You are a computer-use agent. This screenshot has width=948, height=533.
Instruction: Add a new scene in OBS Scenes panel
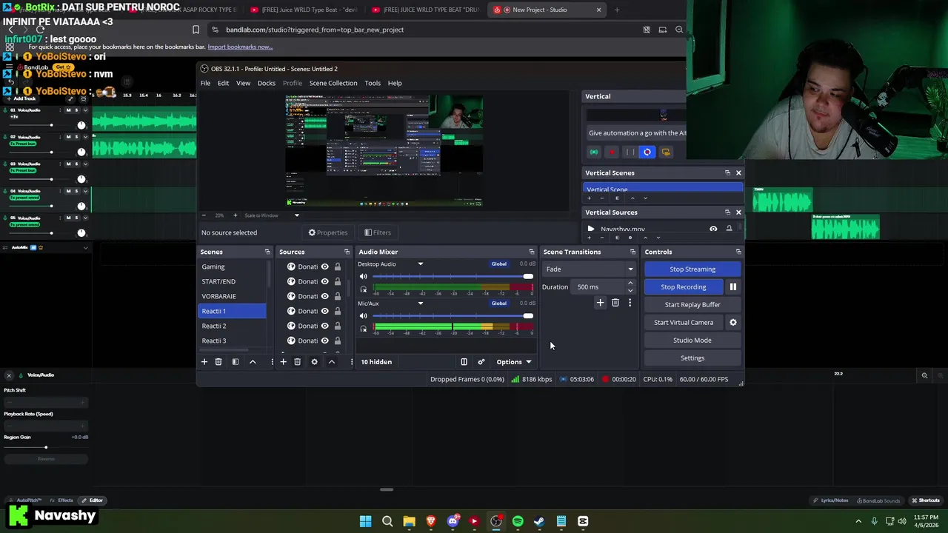(204, 362)
